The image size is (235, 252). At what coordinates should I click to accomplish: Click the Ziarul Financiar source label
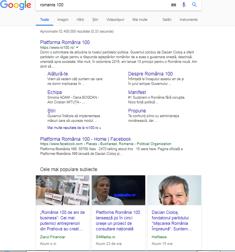[53, 237]
